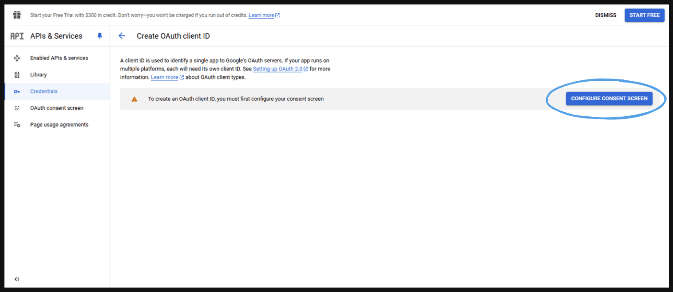Open the OAuth consent screen menu item
Viewport: 673px width, 292px height.
coord(57,108)
